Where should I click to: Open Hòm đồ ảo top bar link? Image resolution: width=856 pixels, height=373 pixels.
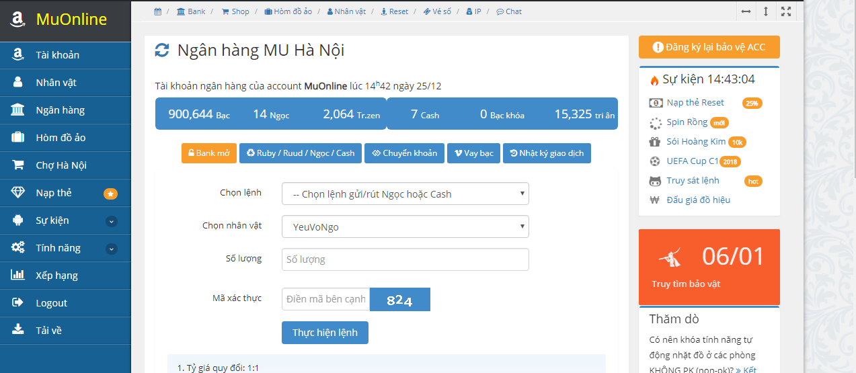pos(288,11)
